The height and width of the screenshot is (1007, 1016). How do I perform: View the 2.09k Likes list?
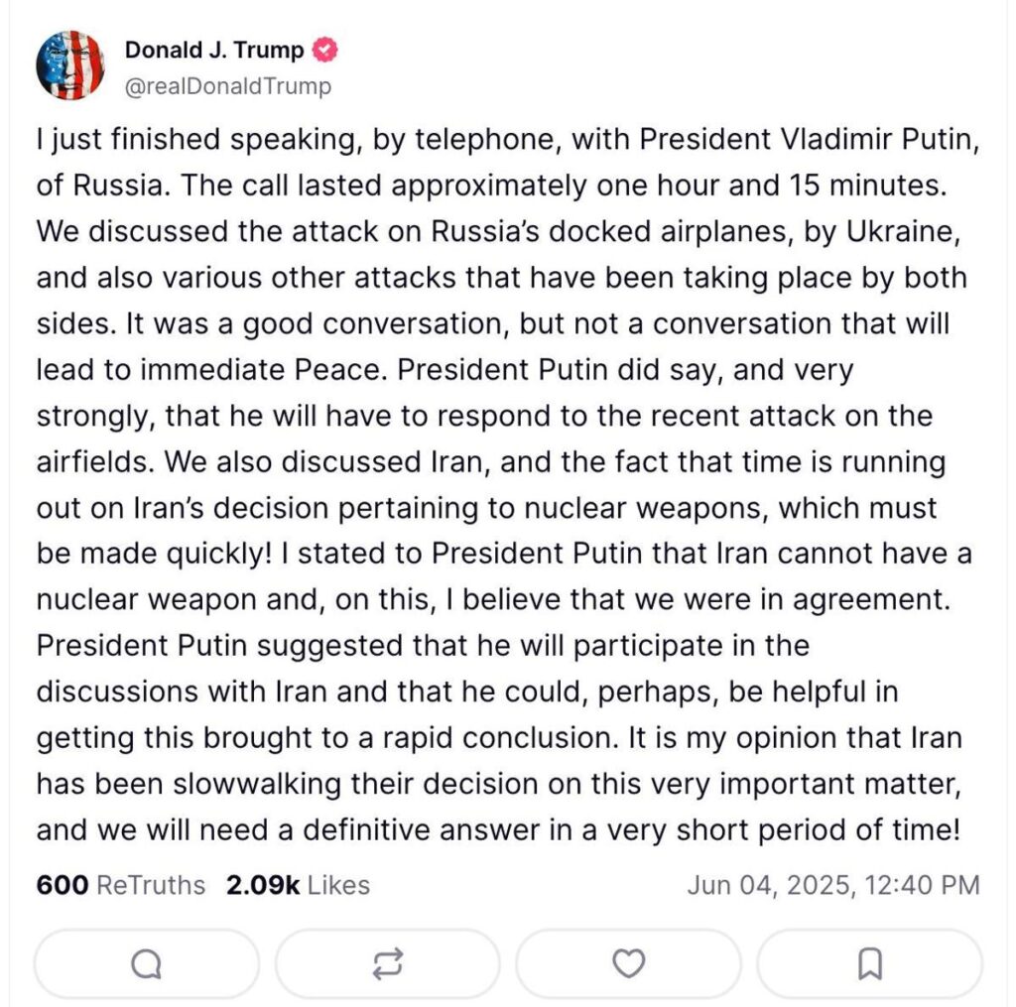point(298,885)
